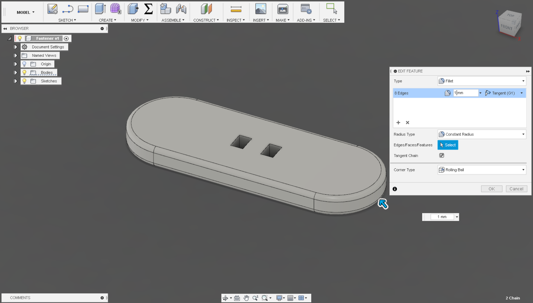This screenshot has height=303, width=533.
Task: Select the Extrude tool icon under Create
Action: click(100, 9)
